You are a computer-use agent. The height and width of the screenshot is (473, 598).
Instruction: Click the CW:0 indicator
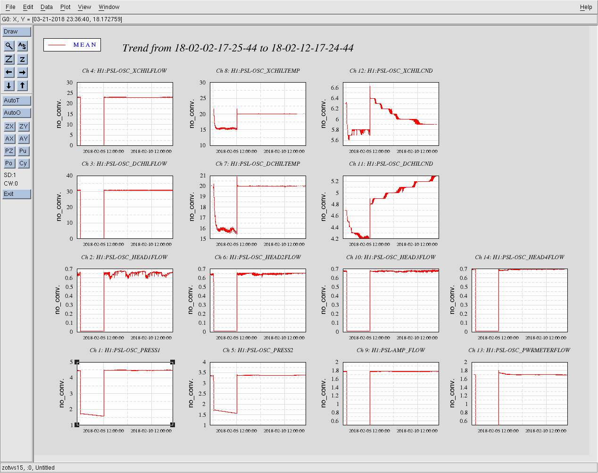[x=11, y=184]
